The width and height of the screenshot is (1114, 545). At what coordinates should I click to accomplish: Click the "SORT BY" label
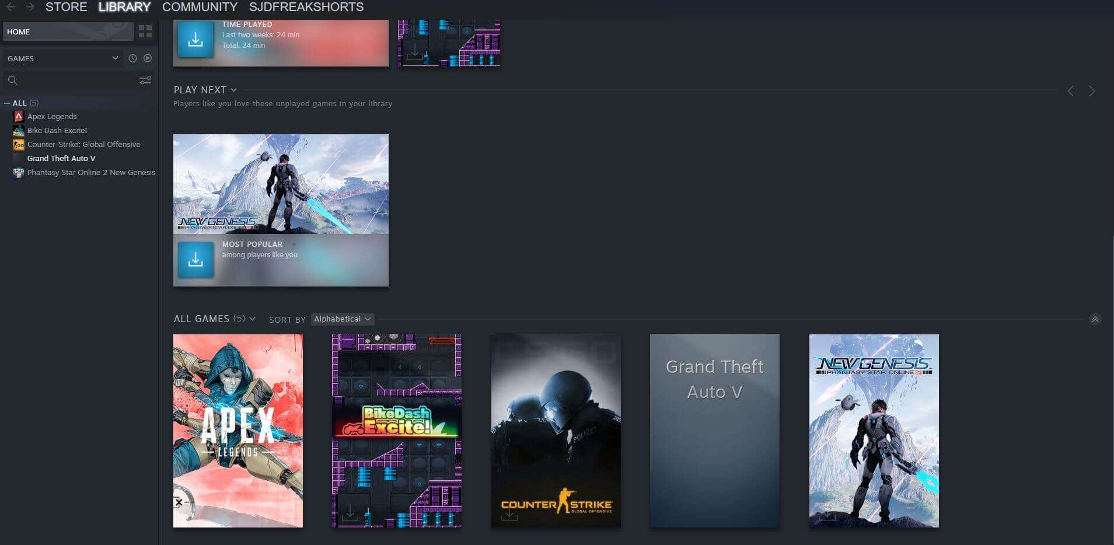pos(287,320)
